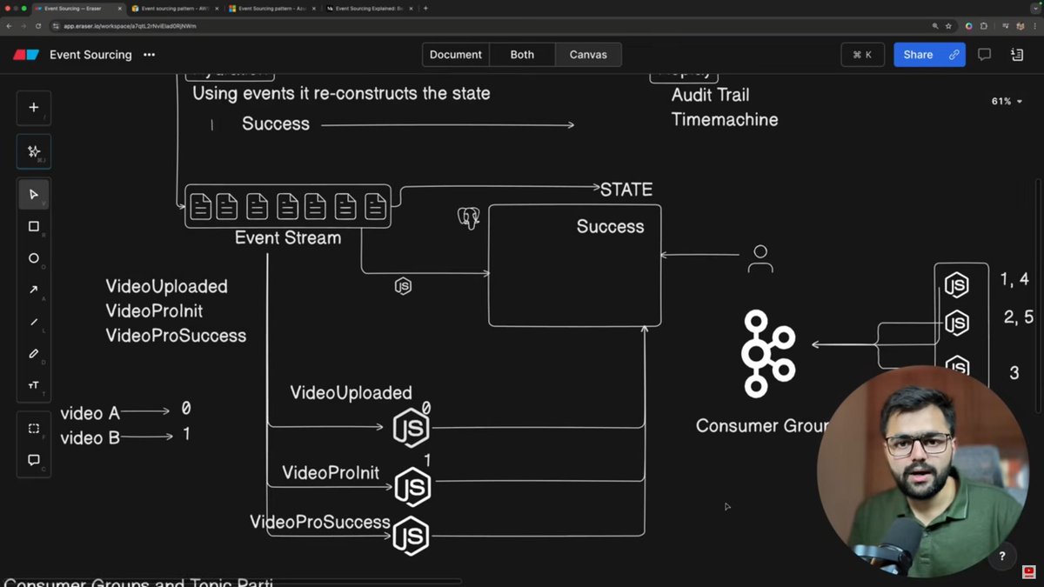Click the site info icon in address bar
This screenshot has height=587, width=1044.
point(55,26)
